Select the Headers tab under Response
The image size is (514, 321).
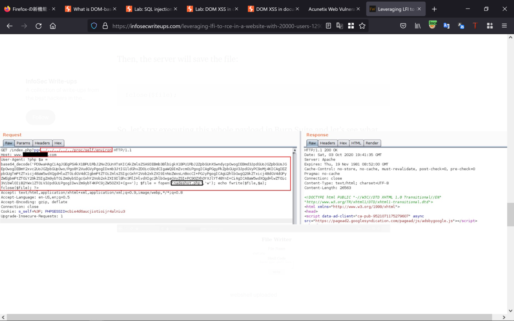(327, 143)
